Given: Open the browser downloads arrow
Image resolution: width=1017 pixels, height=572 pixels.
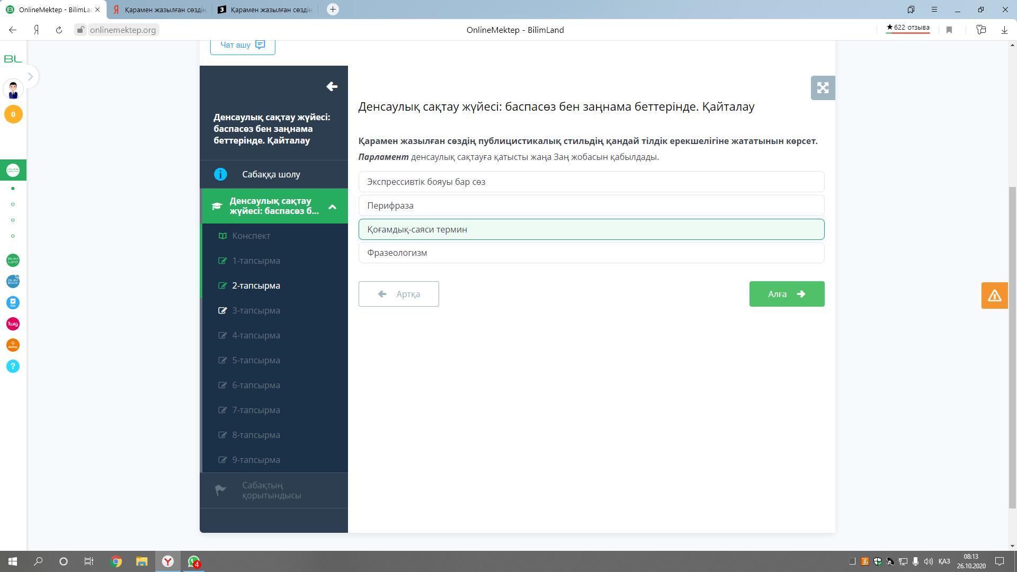Looking at the screenshot, I should 1004,30.
